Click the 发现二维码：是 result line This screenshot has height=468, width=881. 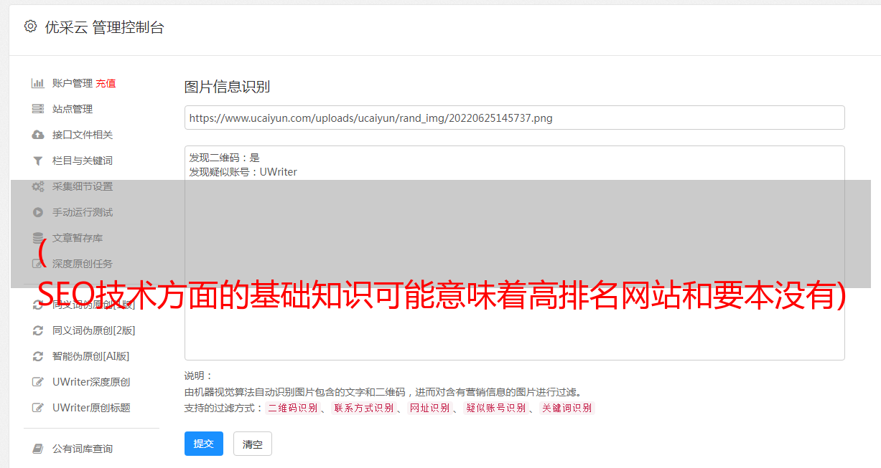[224, 158]
